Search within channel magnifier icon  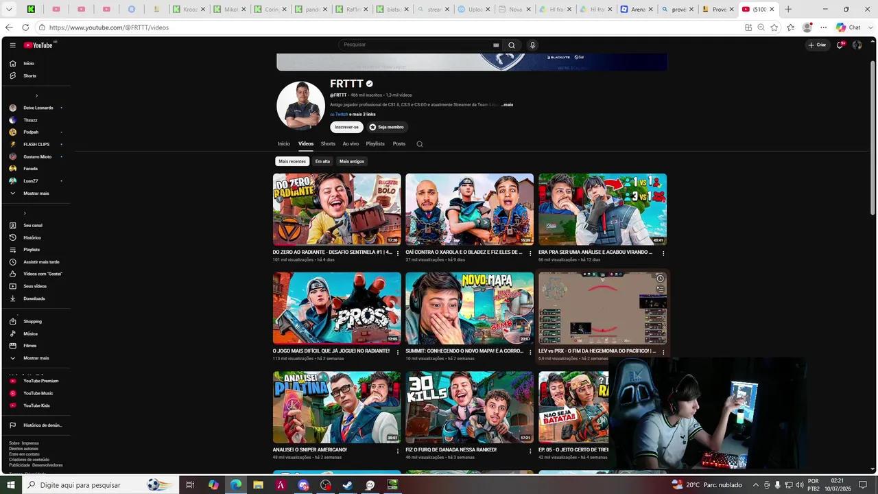(x=420, y=144)
